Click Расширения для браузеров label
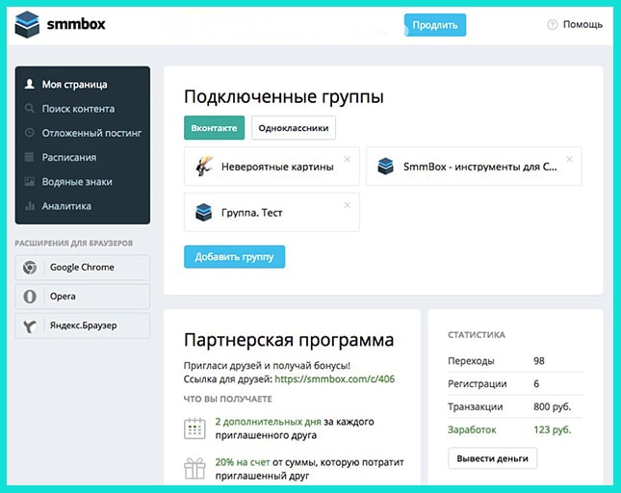Image resolution: width=621 pixels, height=493 pixels. (74, 244)
